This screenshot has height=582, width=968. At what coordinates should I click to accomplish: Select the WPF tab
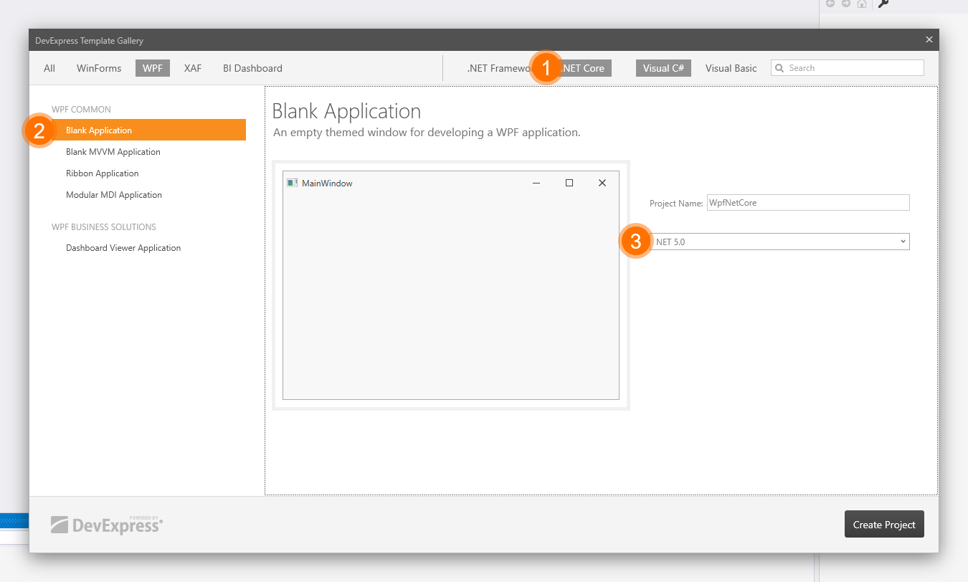pos(153,68)
